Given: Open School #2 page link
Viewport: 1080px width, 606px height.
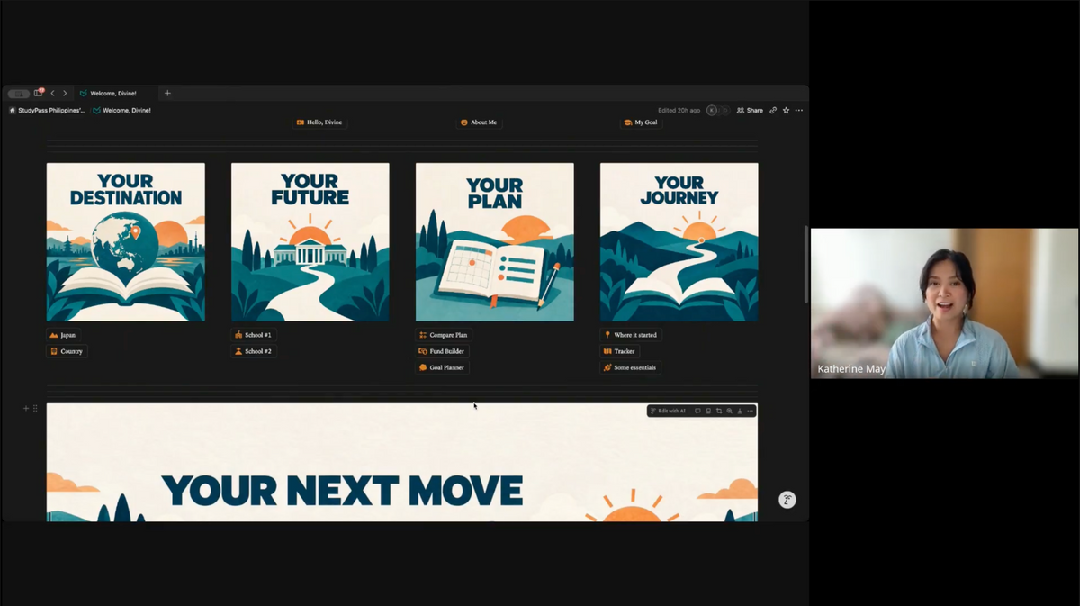Looking at the screenshot, I should click(253, 351).
